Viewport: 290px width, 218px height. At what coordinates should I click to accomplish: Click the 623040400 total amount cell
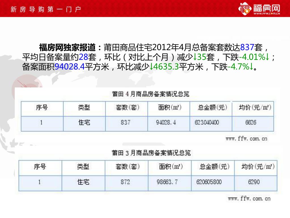pos(207,123)
